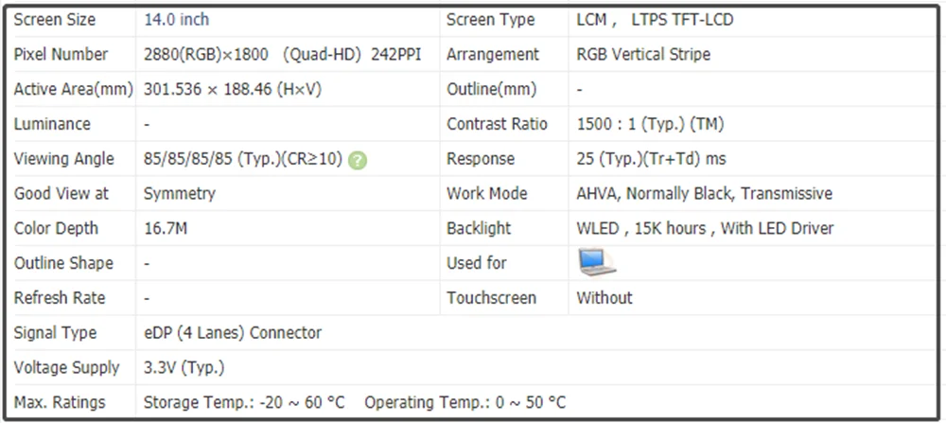
Task: Select the Active Area 301.536 × 188.46 value
Action: coord(233,90)
